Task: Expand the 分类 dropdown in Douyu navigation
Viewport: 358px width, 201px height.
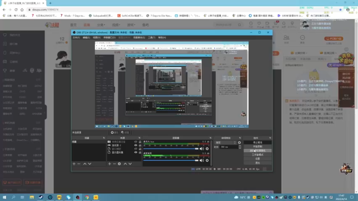Action: 101,25
